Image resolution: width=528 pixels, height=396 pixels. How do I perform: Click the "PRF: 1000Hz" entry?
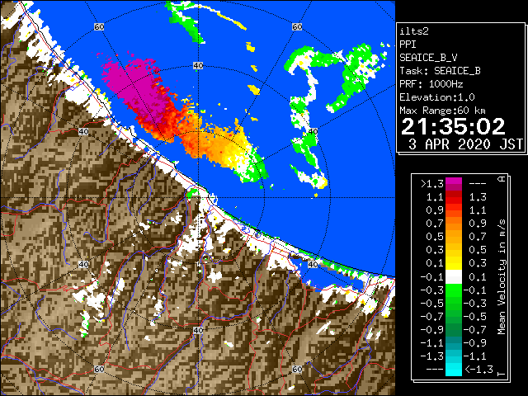[x=431, y=84]
